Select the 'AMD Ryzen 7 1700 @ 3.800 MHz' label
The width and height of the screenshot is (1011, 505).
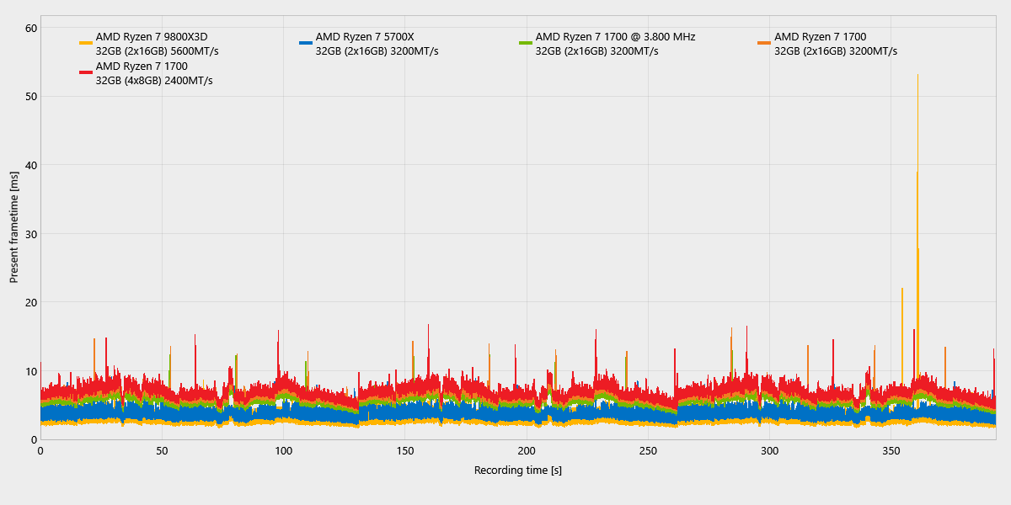click(x=616, y=37)
